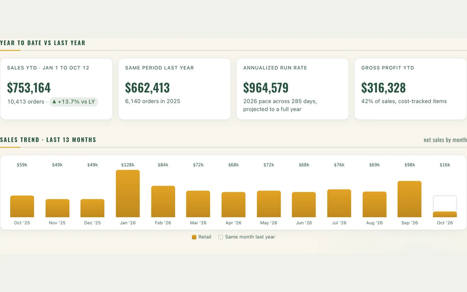Click the Jun '26 sales bar

304,205
